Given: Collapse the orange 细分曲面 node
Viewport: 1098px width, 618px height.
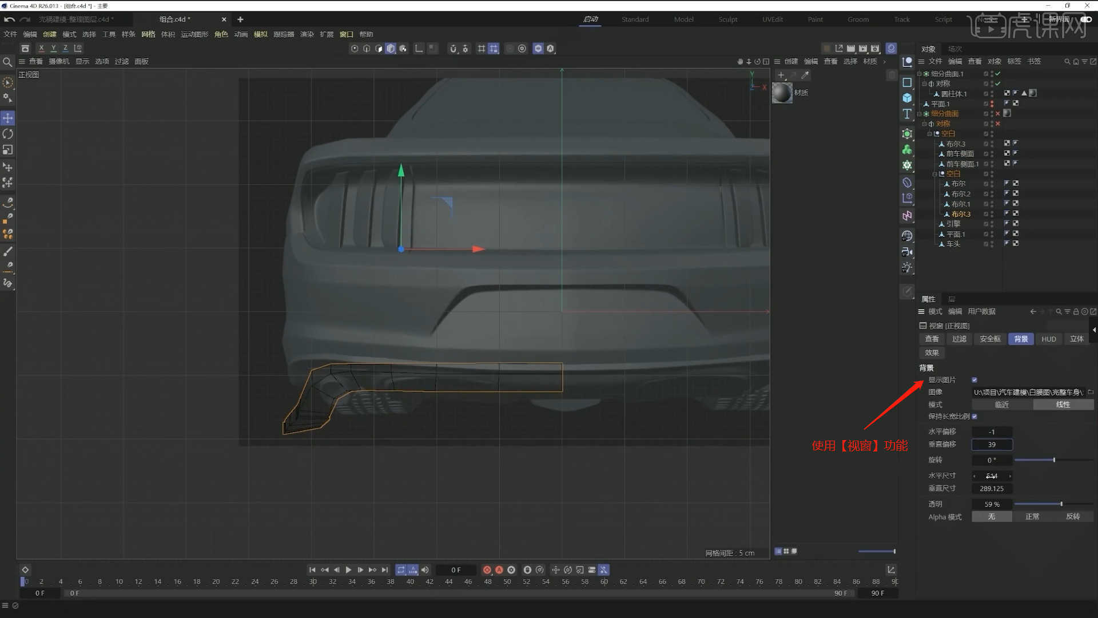Looking at the screenshot, I should pos(920,114).
